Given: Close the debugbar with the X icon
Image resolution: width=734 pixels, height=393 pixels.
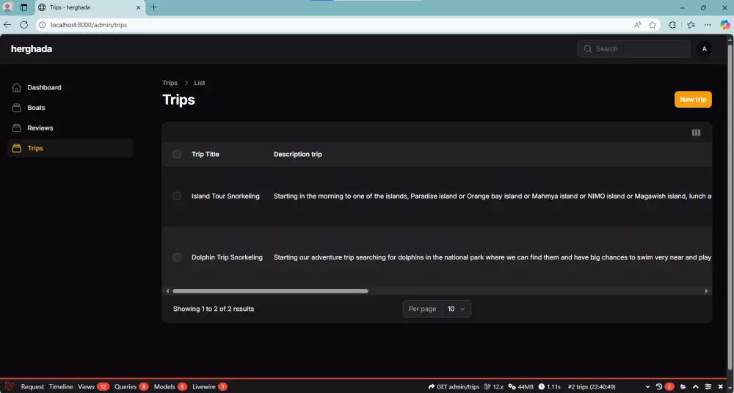Looking at the screenshot, I should click(721, 386).
